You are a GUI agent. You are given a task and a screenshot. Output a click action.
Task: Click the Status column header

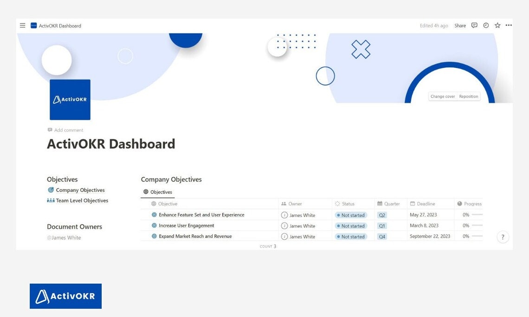tap(344, 204)
